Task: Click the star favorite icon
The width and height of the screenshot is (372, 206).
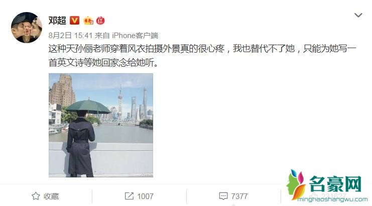Action: pyautogui.click(x=36, y=196)
